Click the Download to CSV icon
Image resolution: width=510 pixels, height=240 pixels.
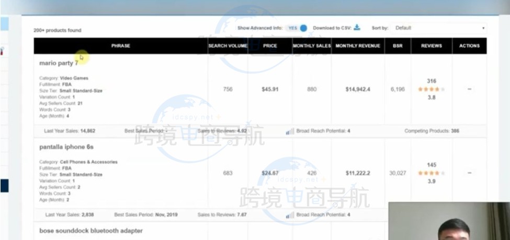coord(357,28)
